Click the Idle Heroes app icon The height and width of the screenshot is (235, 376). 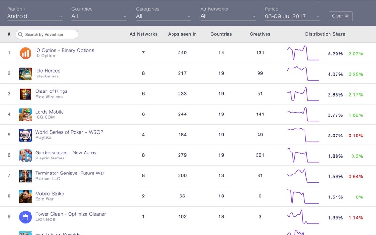point(25,74)
